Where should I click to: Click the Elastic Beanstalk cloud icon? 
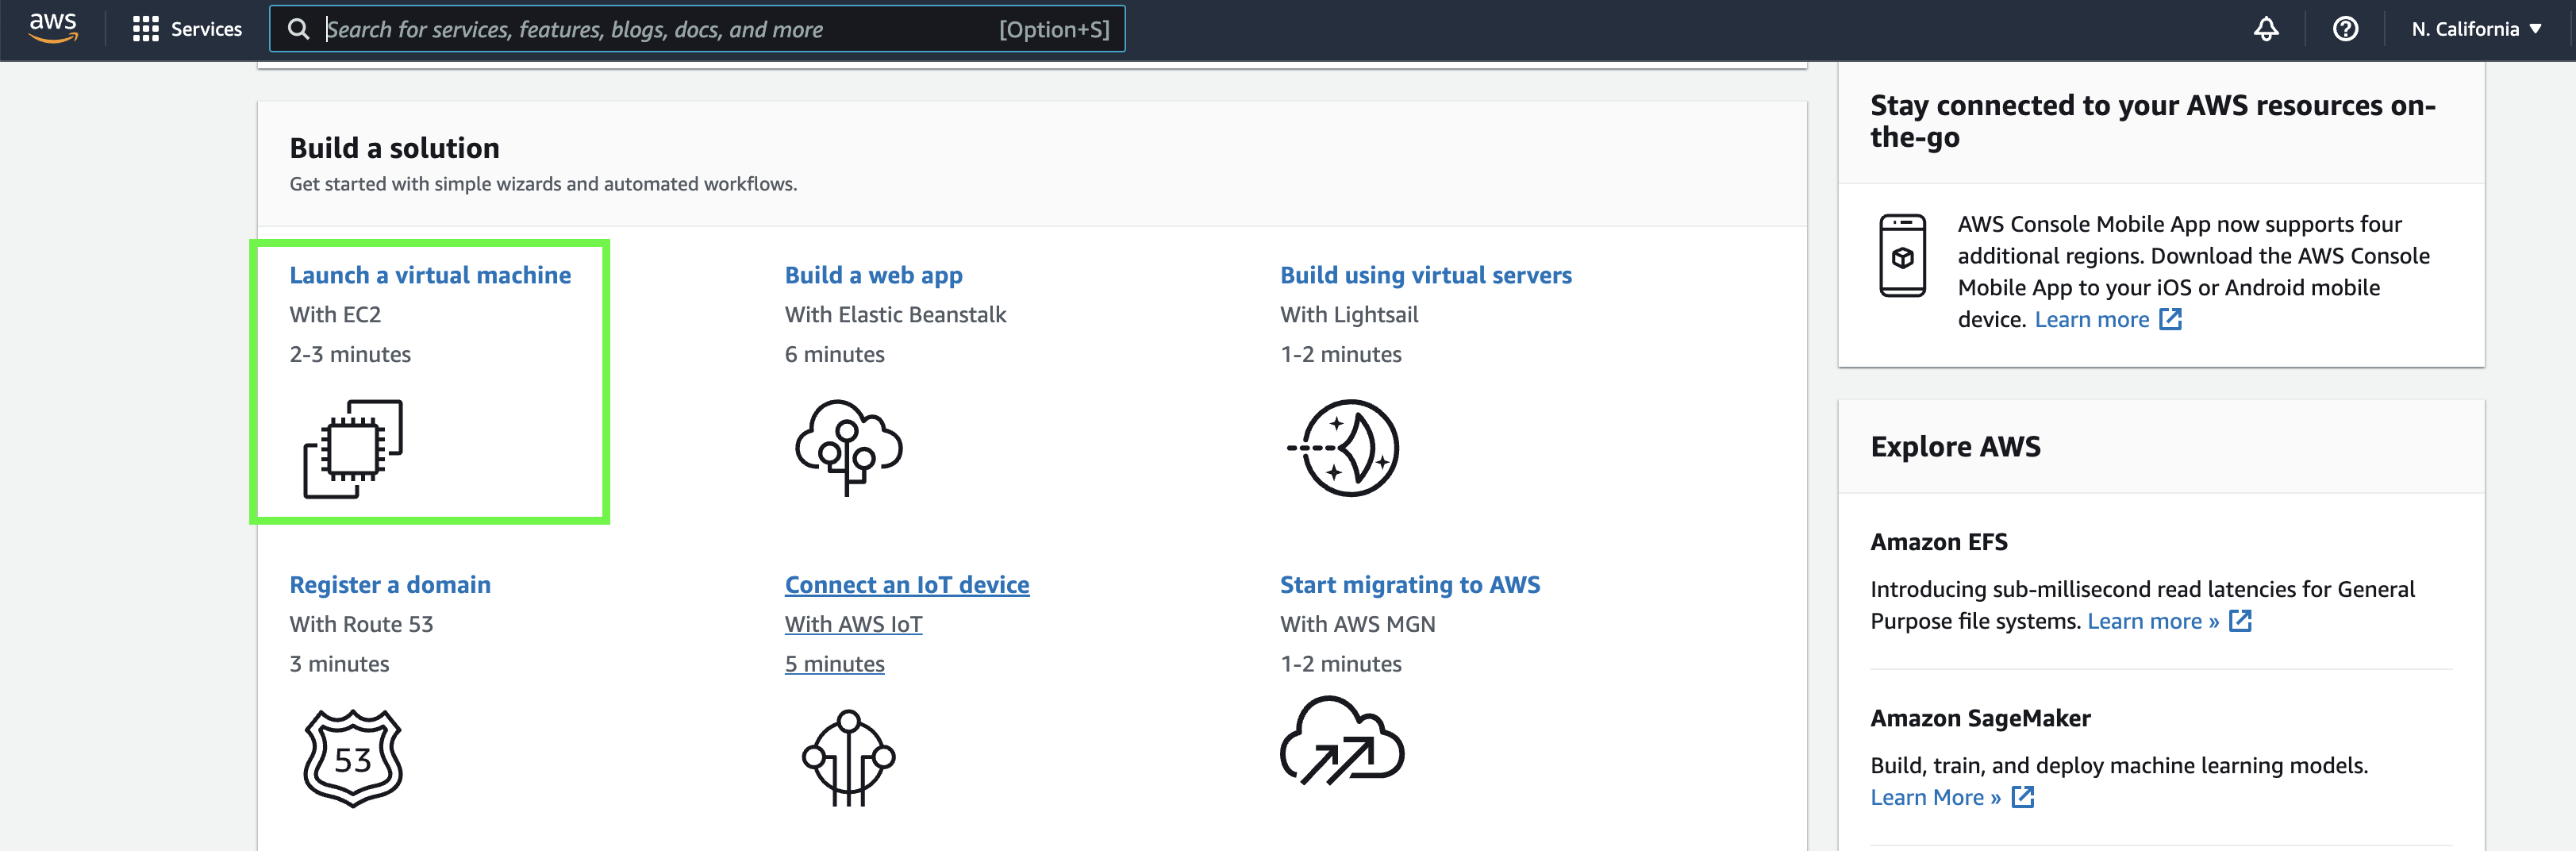tap(848, 448)
